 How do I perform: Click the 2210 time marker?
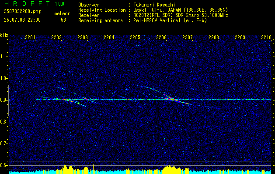(266, 37)
